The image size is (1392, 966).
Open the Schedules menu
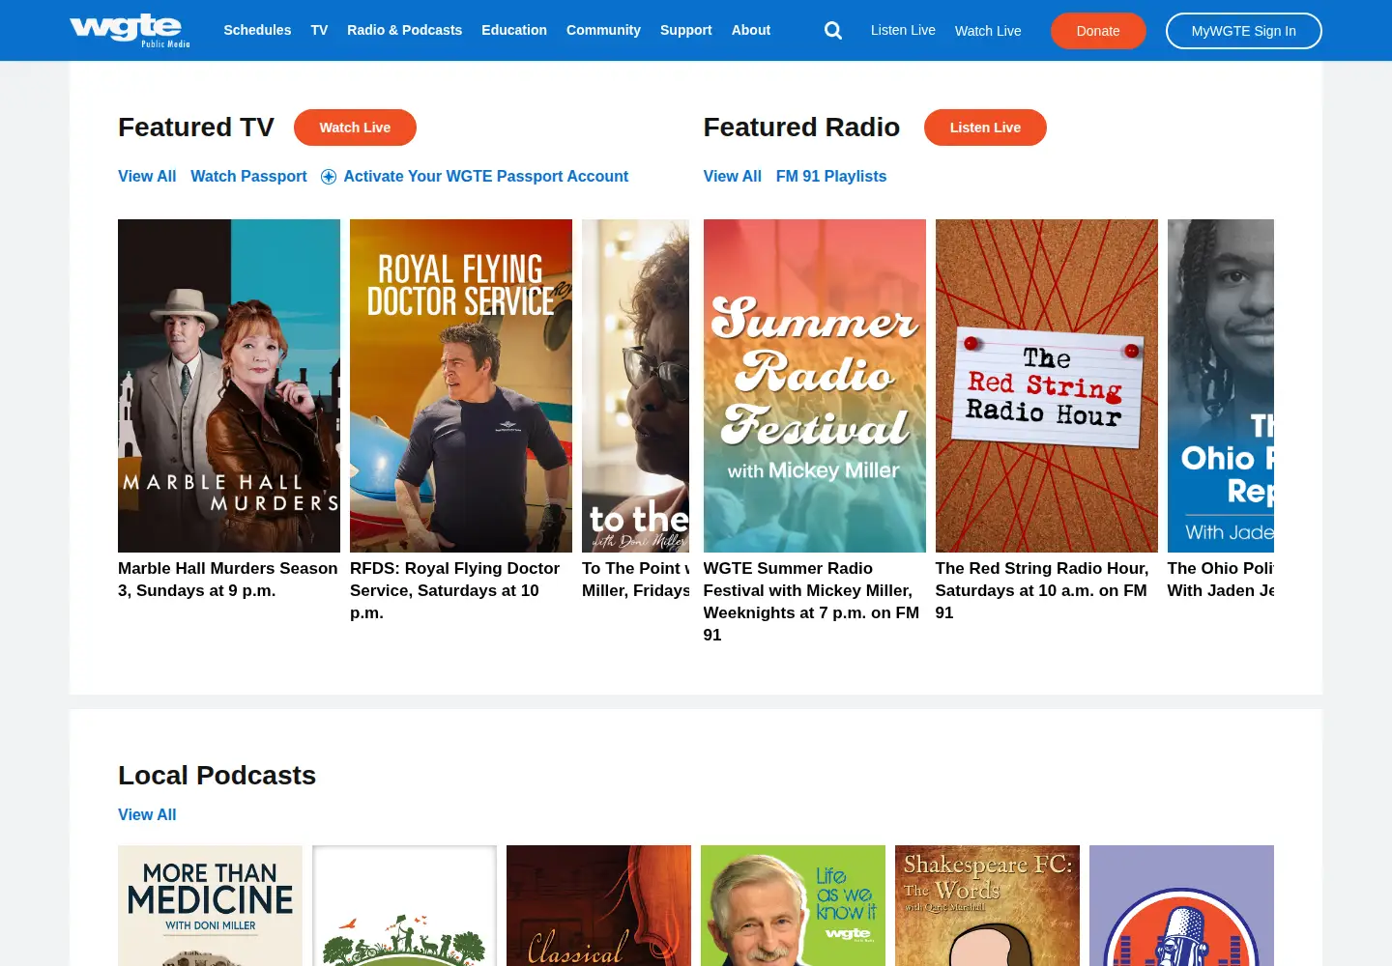point(257,30)
